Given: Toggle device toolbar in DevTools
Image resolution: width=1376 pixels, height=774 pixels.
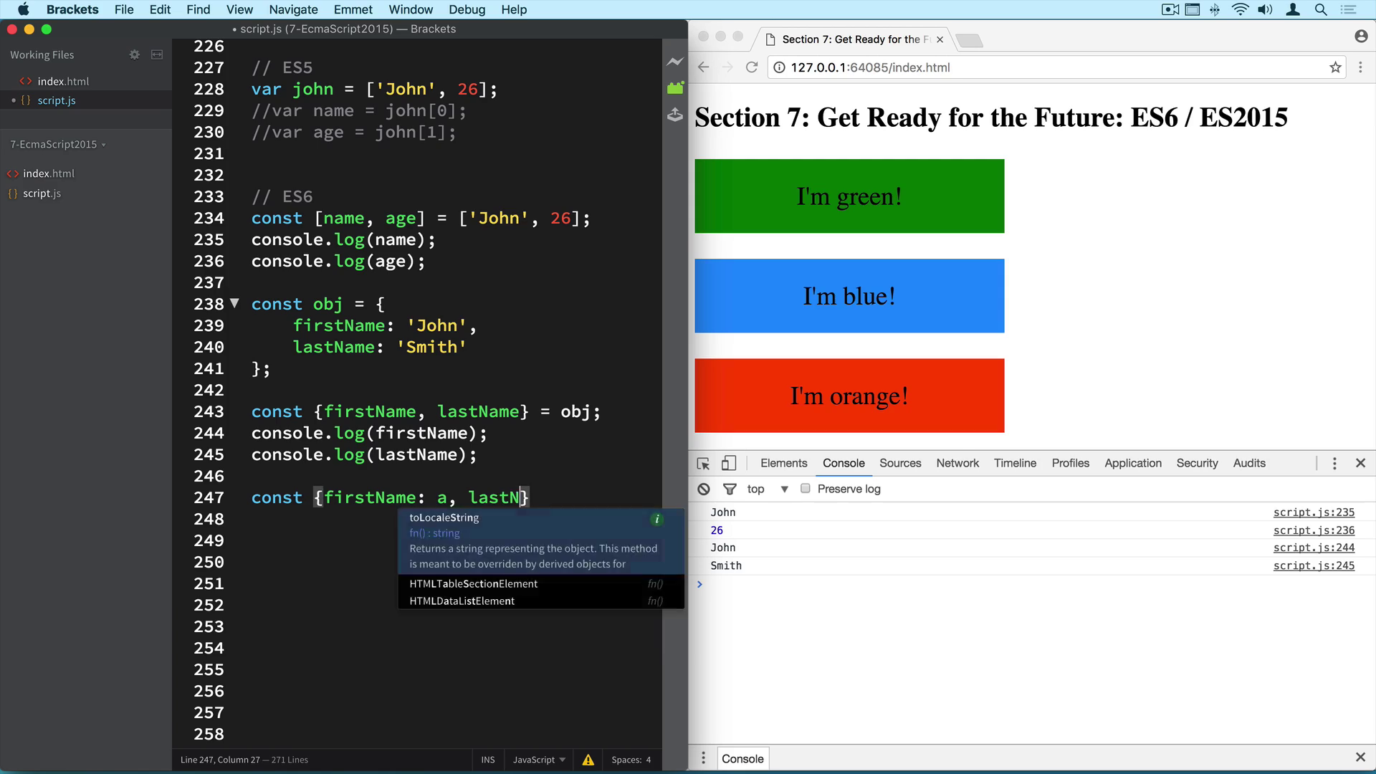Looking at the screenshot, I should (x=728, y=464).
